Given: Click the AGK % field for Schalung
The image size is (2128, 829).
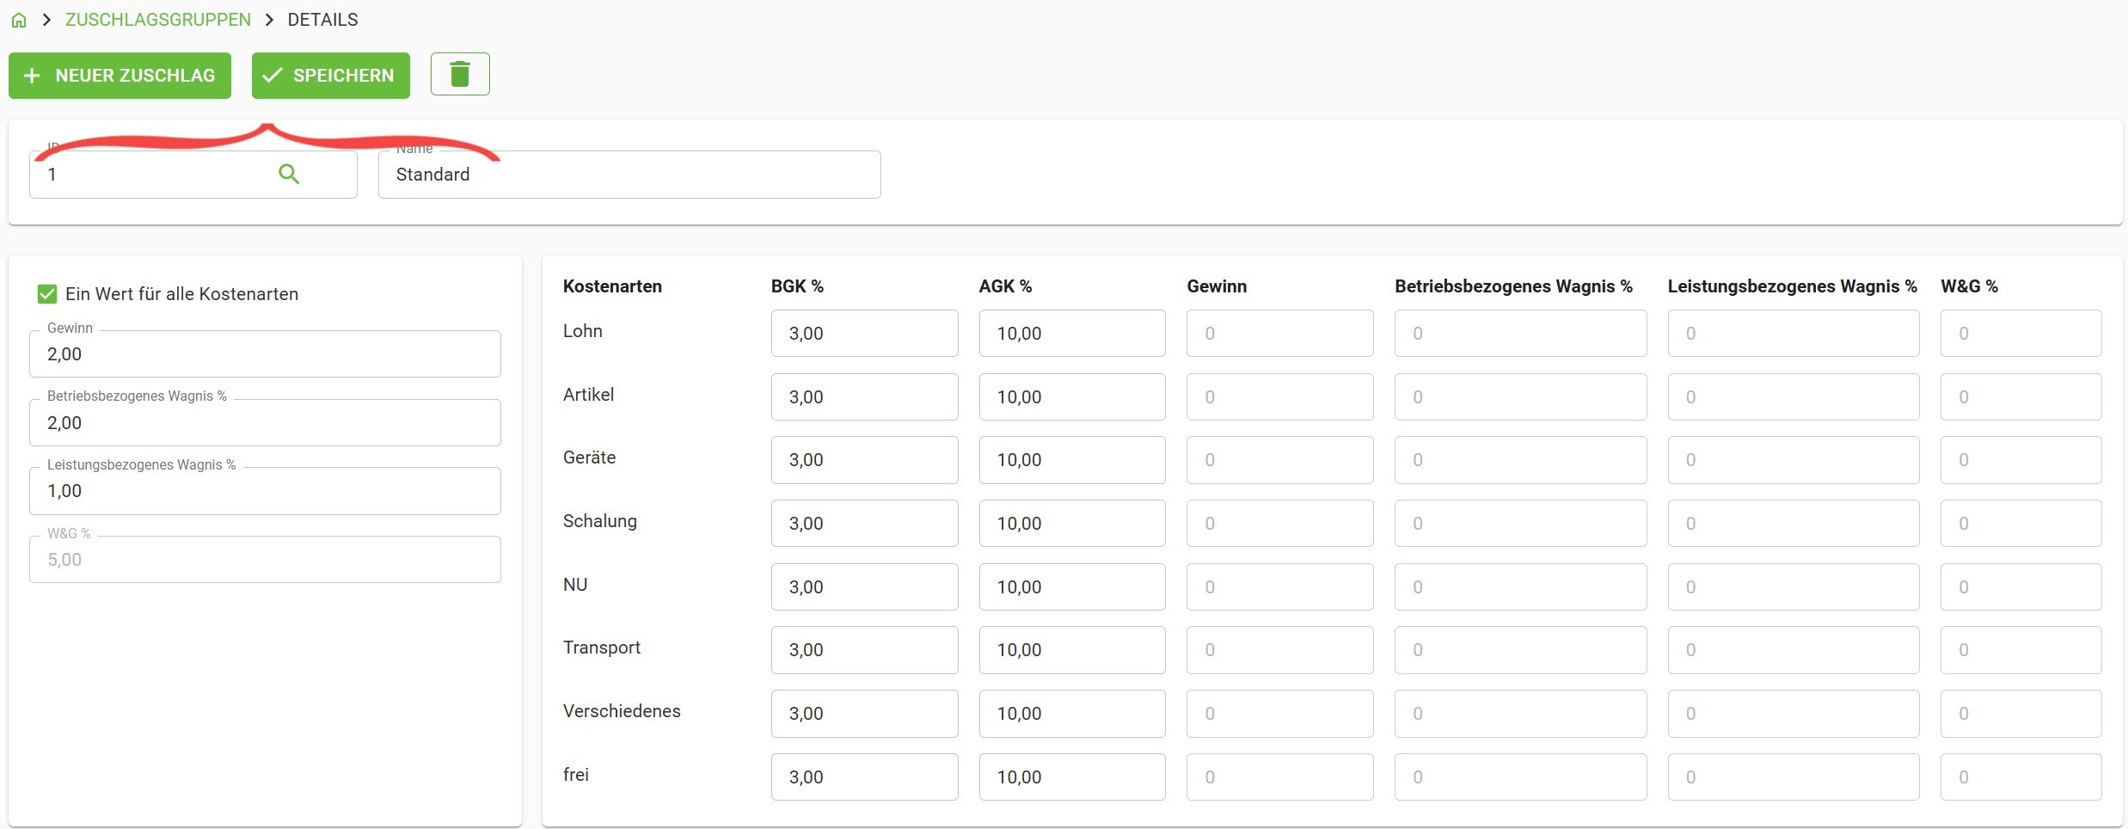Looking at the screenshot, I should click(x=1071, y=524).
